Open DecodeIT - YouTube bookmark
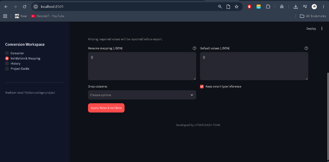329x162 pixels. coord(48,16)
